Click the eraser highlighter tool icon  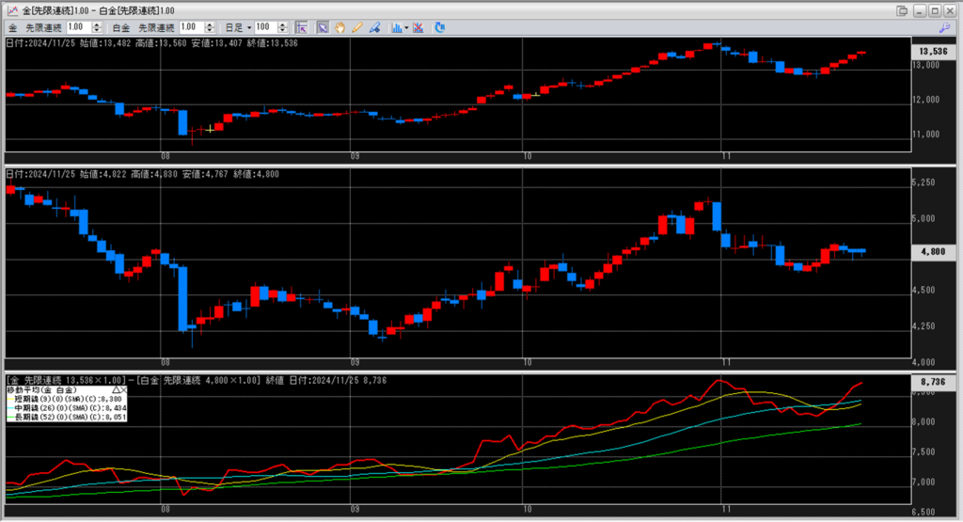373,28
